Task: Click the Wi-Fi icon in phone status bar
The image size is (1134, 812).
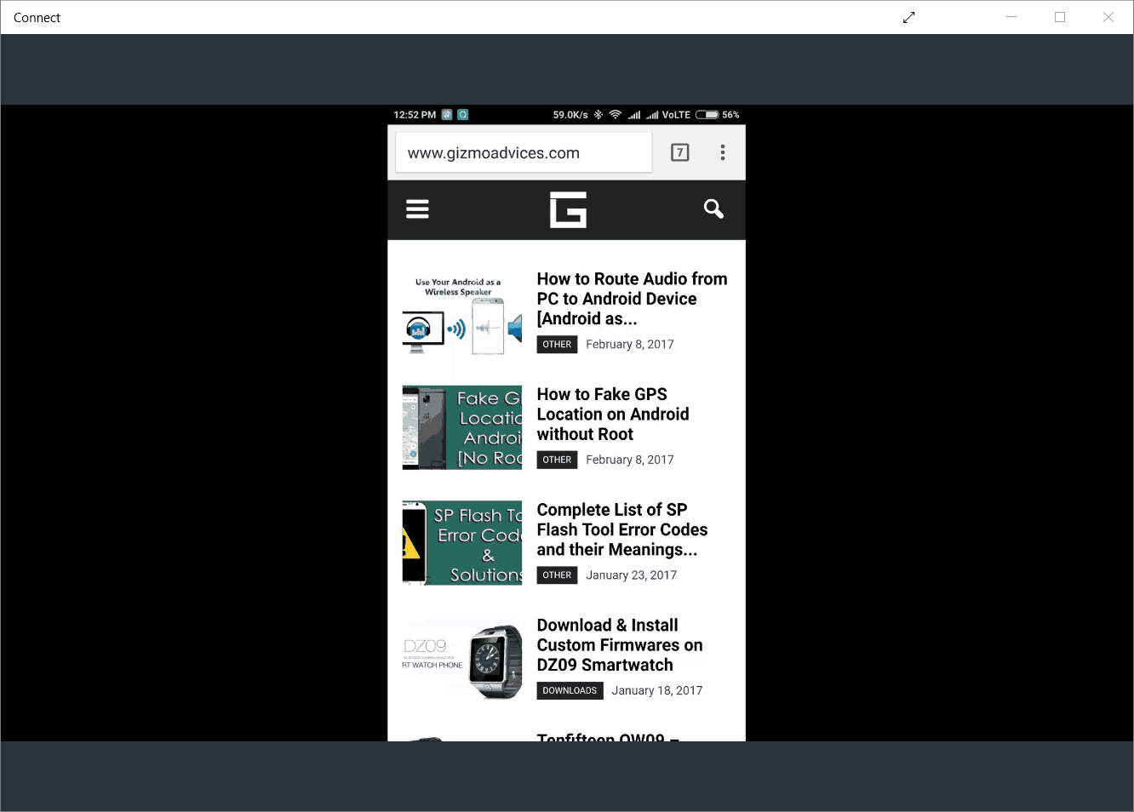Action: tap(615, 115)
